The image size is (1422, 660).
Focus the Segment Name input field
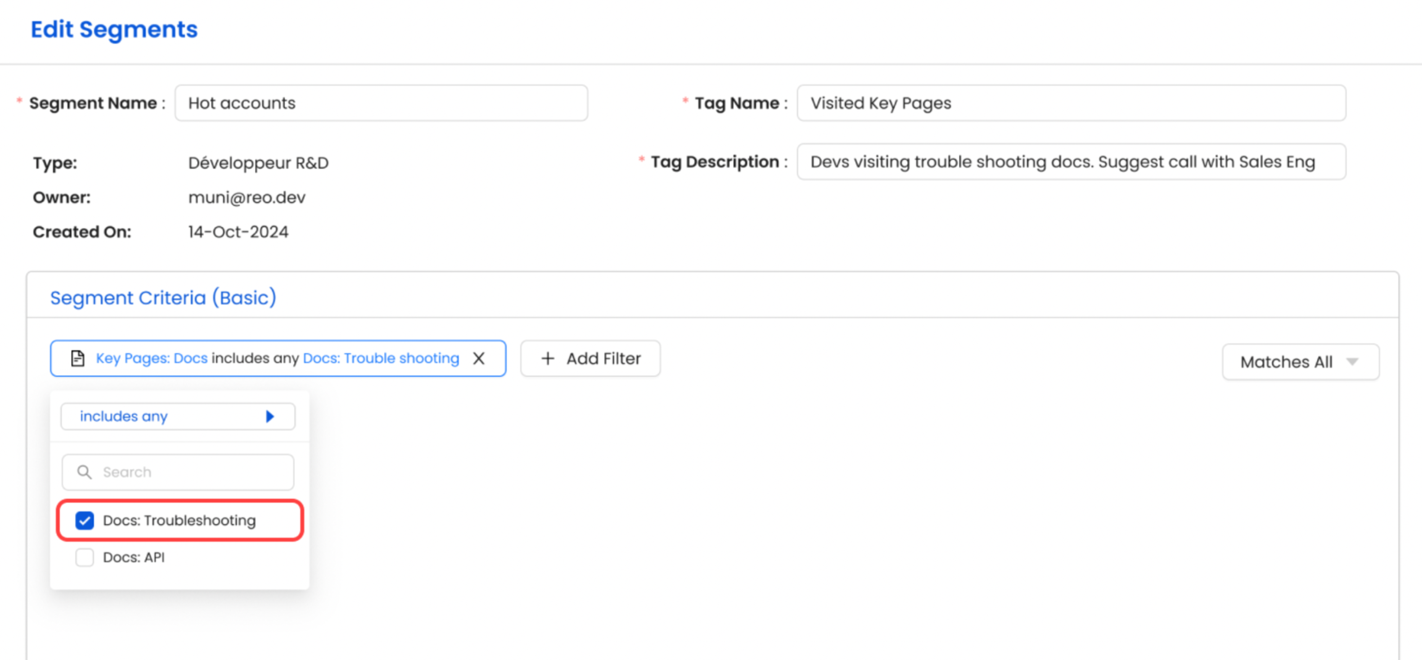coord(381,103)
